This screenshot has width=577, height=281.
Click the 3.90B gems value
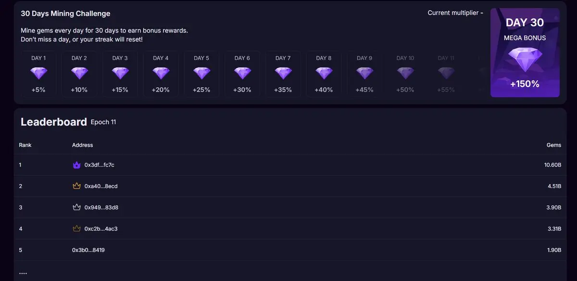tap(554, 207)
